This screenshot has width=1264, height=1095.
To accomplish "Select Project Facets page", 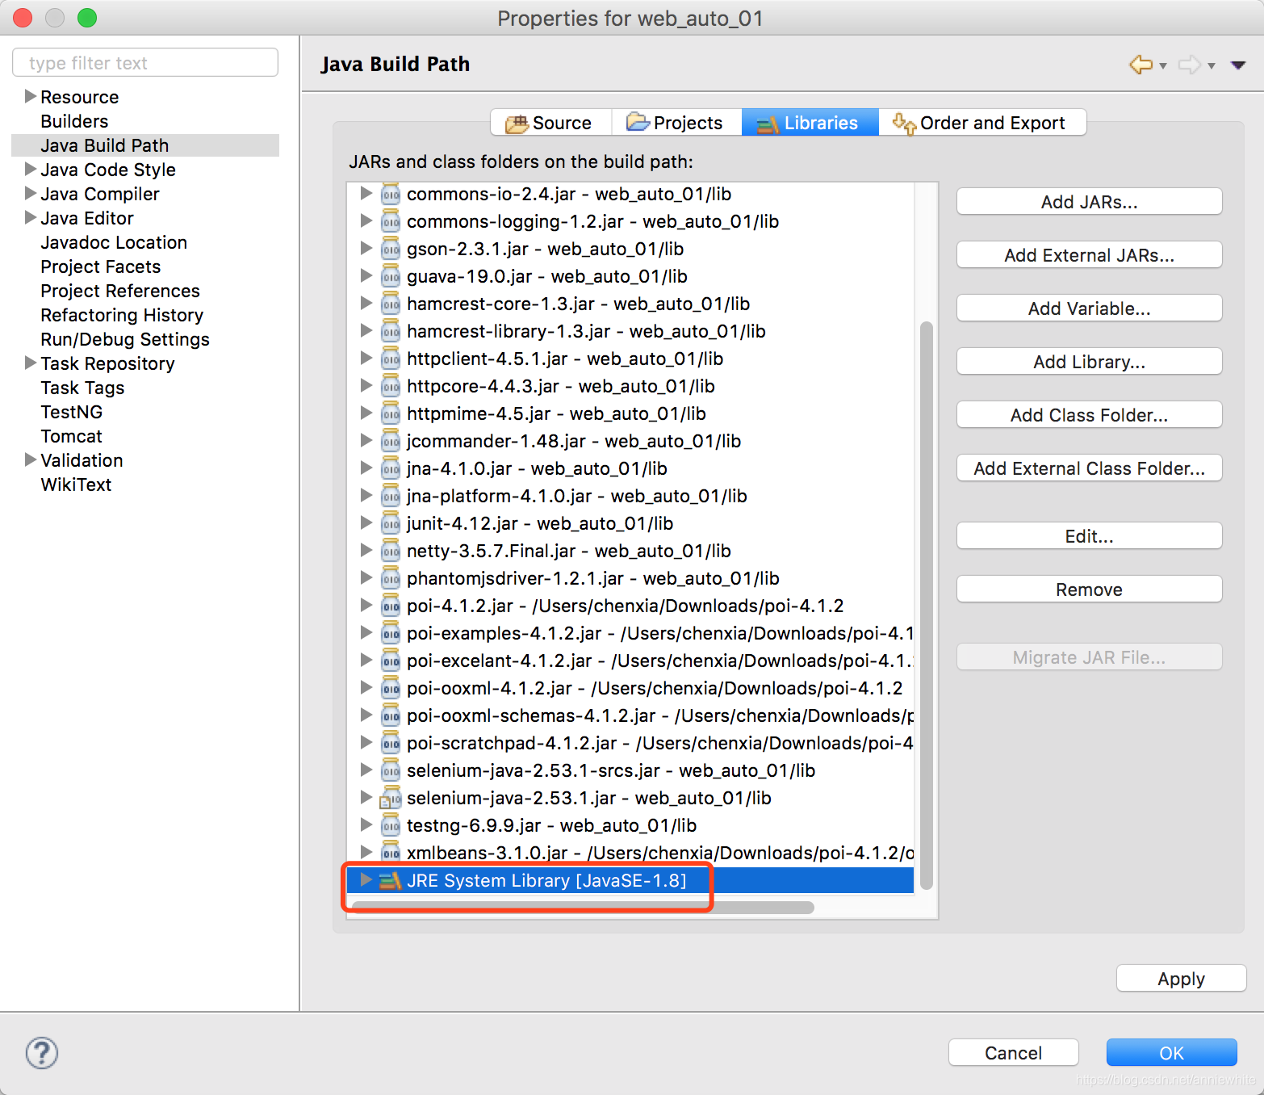I will [101, 266].
